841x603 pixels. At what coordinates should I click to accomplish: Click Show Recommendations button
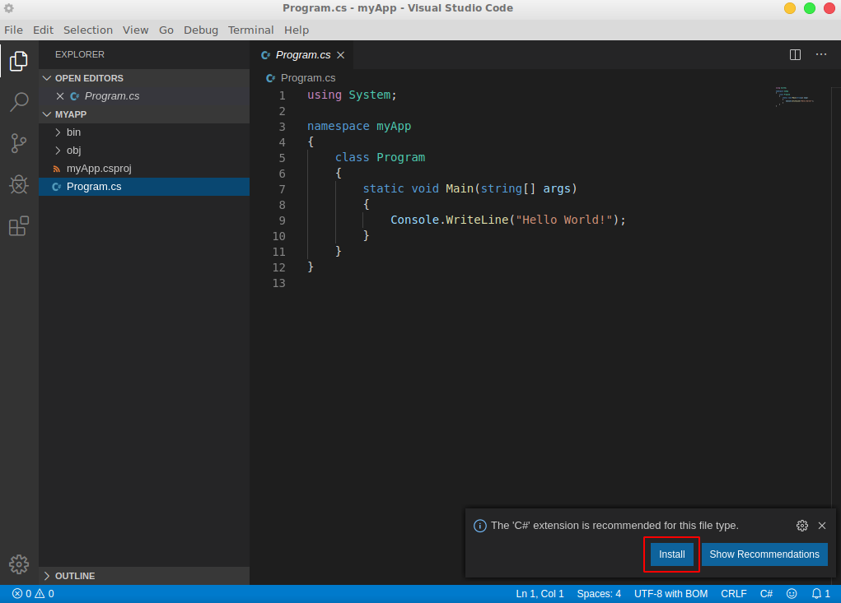(x=764, y=554)
